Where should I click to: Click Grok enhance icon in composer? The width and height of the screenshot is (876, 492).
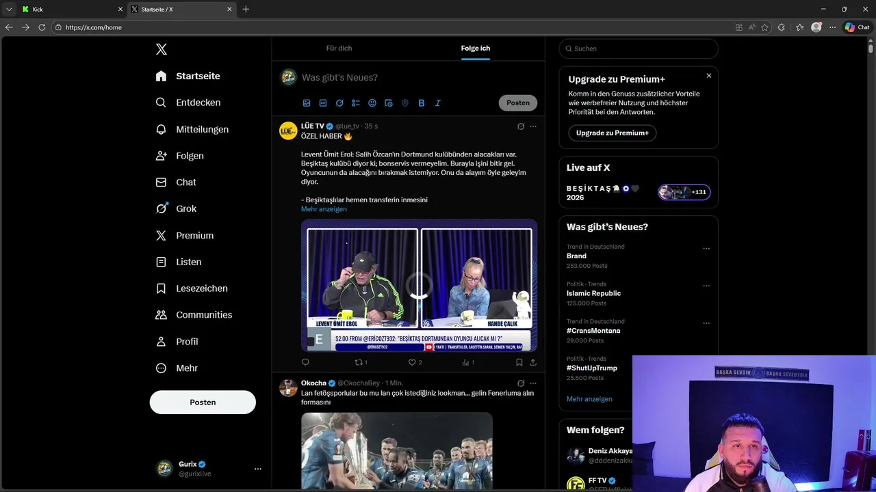pyautogui.click(x=339, y=103)
